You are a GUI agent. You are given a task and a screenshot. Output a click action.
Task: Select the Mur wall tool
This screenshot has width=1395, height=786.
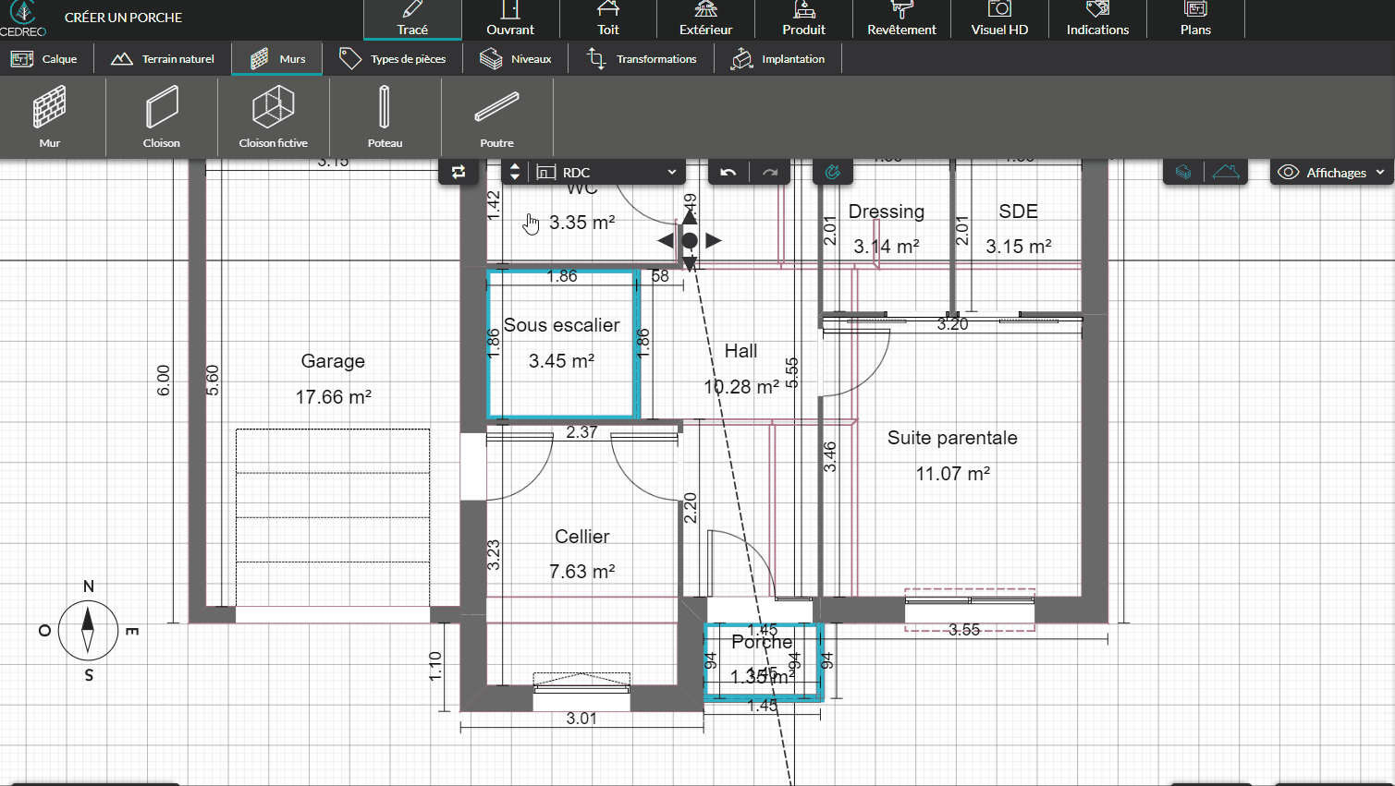50,117
